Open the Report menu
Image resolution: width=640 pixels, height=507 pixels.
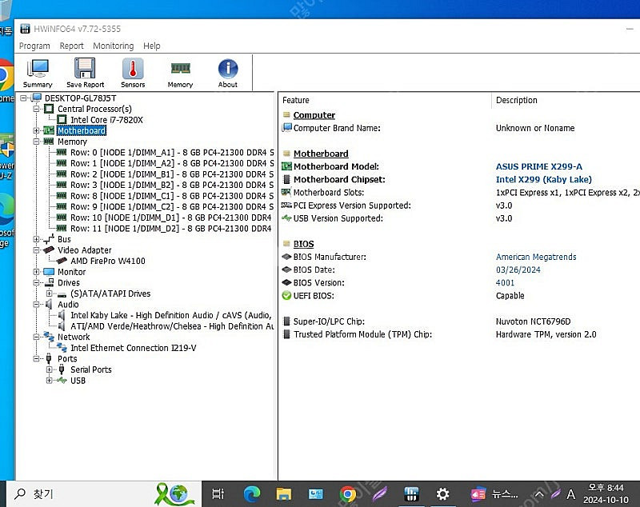click(x=71, y=46)
